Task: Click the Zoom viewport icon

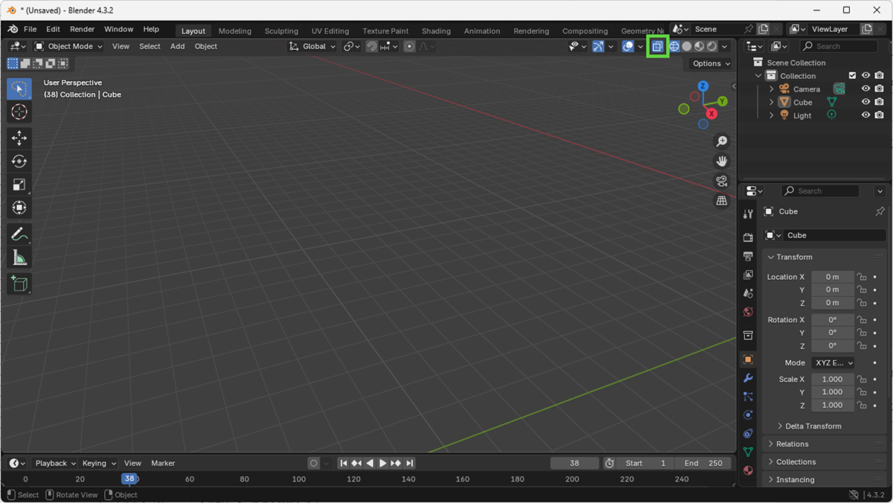Action: 721,141
